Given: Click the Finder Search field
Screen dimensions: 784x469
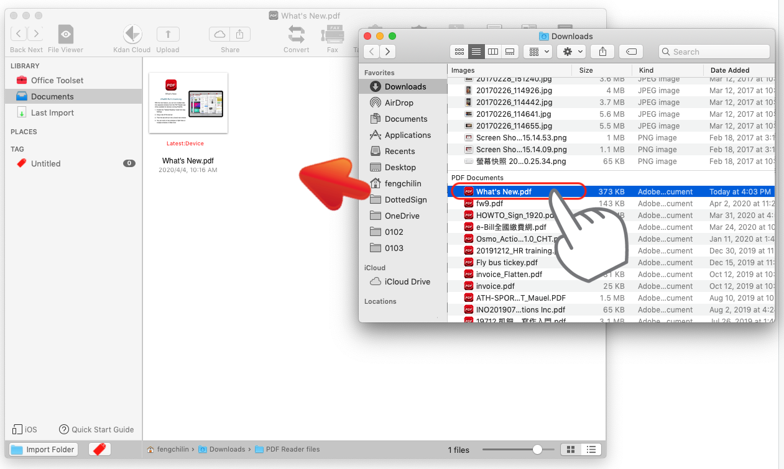Looking at the screenshot, I should [714, 52].
